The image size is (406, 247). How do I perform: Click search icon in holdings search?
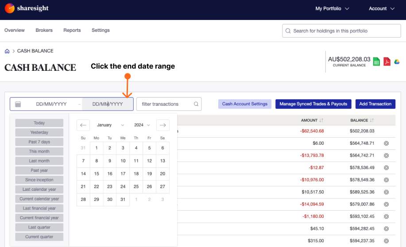point(288,31)
